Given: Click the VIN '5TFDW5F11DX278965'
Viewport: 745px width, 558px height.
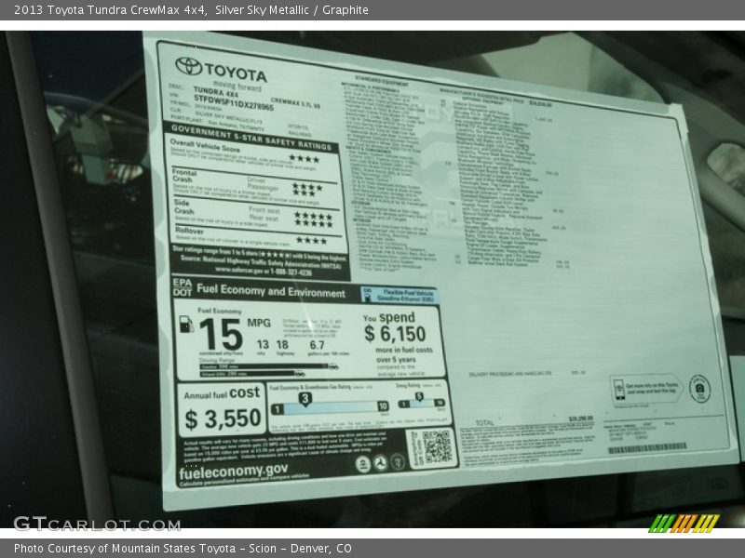Looking at the screenshot, I should 234,102.
